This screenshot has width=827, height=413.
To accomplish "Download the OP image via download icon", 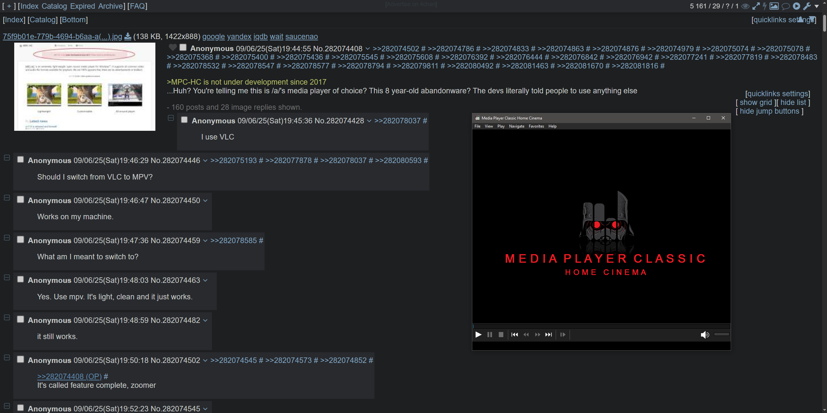I will tap(128, 36).
